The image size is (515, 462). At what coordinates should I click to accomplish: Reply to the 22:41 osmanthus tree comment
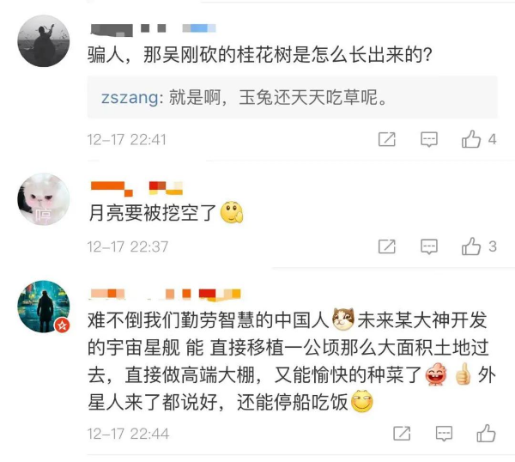click(x=429, y=139)
